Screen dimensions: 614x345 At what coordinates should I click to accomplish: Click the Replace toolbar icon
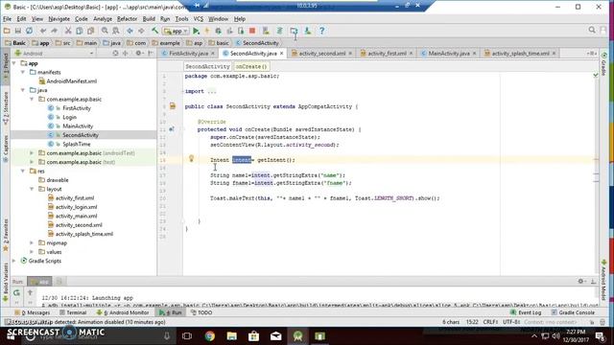(116, 31)
